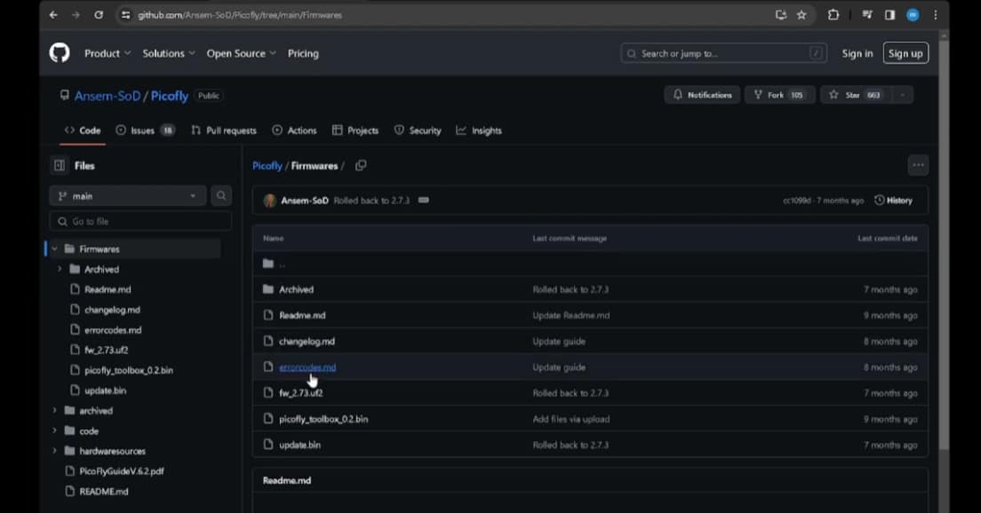Fork the repository with Fork button
Image resolution: width=981 pixels, height=513 pixels.
coord(779,95)
